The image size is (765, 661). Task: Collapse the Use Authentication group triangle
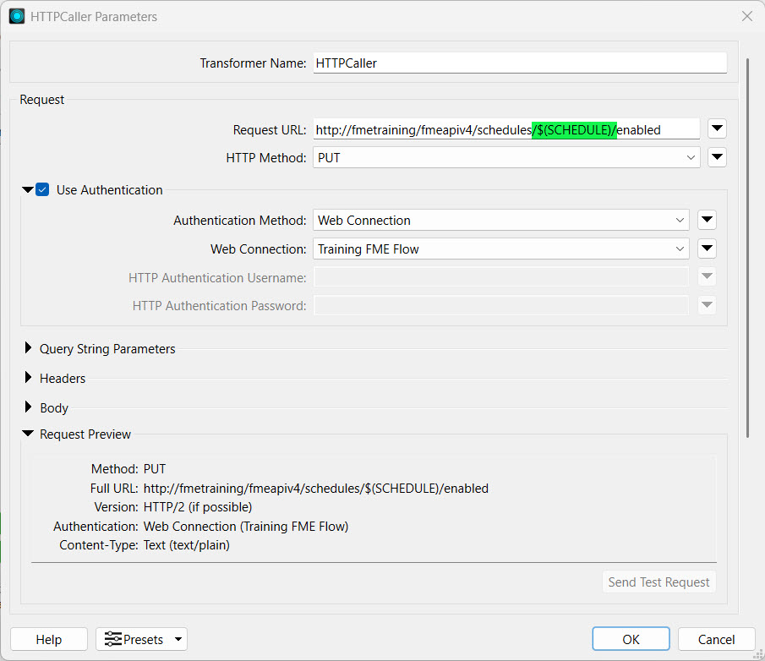28,190
